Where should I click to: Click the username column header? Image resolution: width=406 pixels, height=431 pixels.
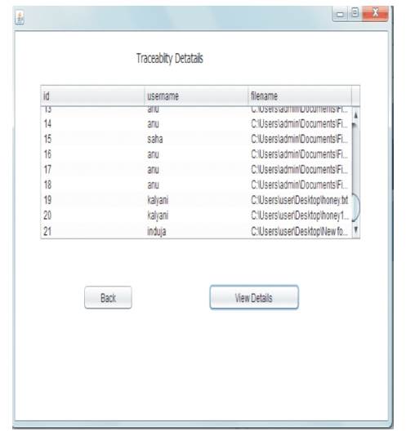pos(196,96)
